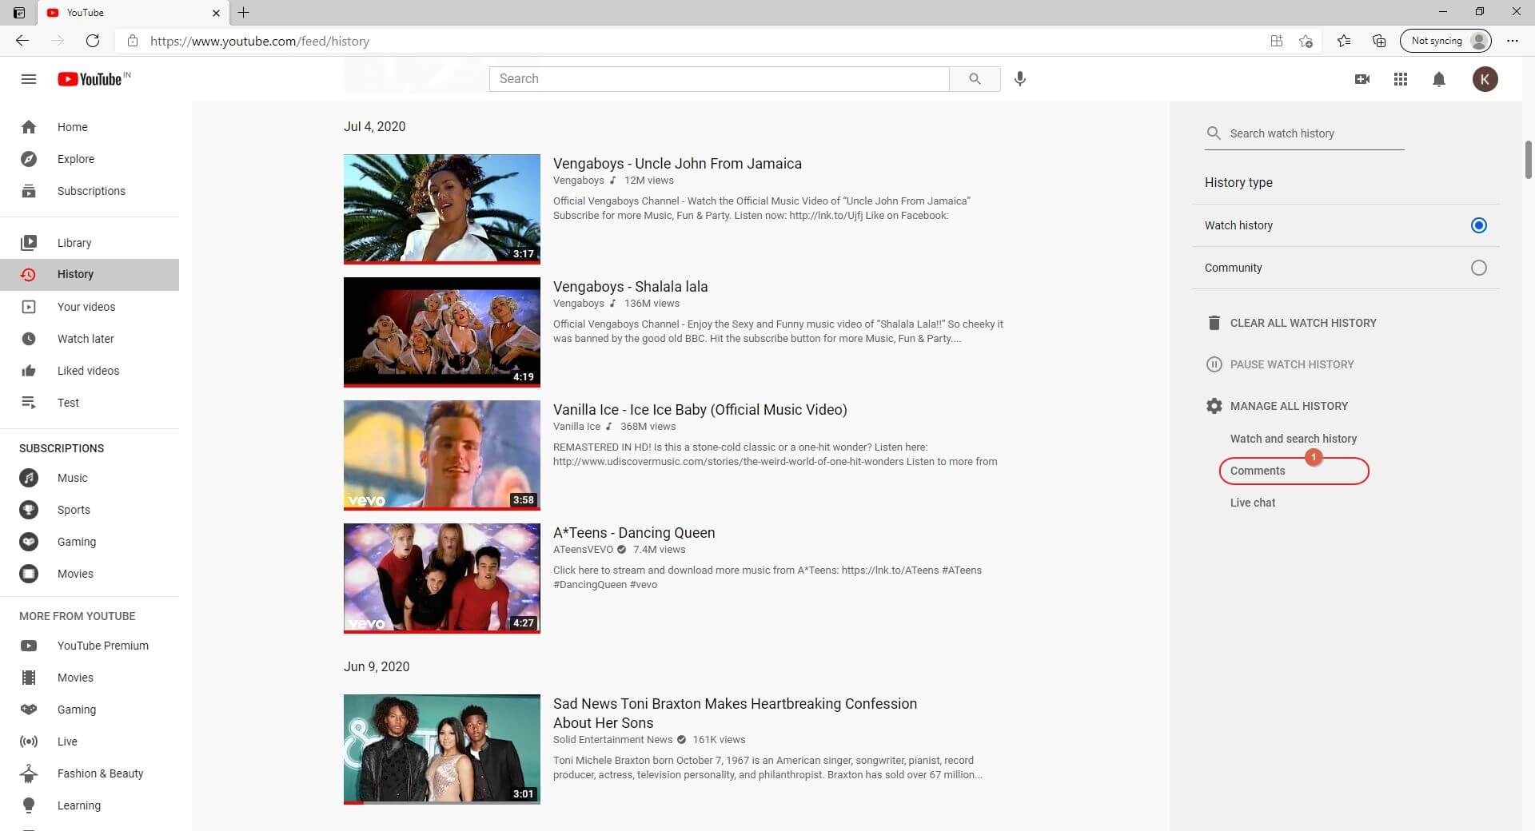The image size is (1535, 831).
Task: Open the Live chat history link
Action: [x=1252, y=503]
